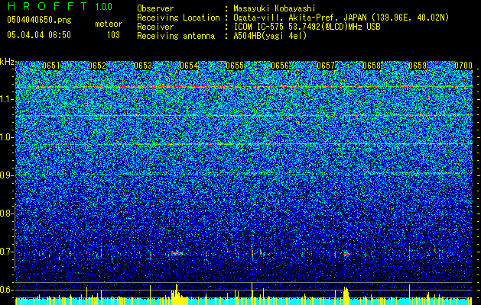This screenshot has width=481, height=305.
Task: Click the HROFFT 1.0.0 title text
Action: (x=60, y=6)
